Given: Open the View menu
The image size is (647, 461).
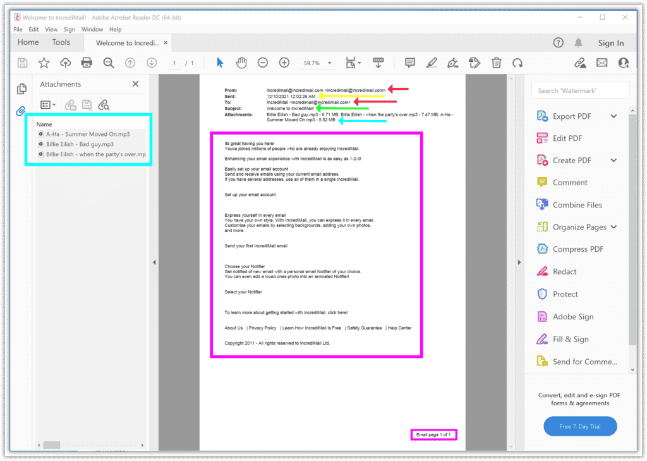Looking at the screenshot, I should (51, 28).
